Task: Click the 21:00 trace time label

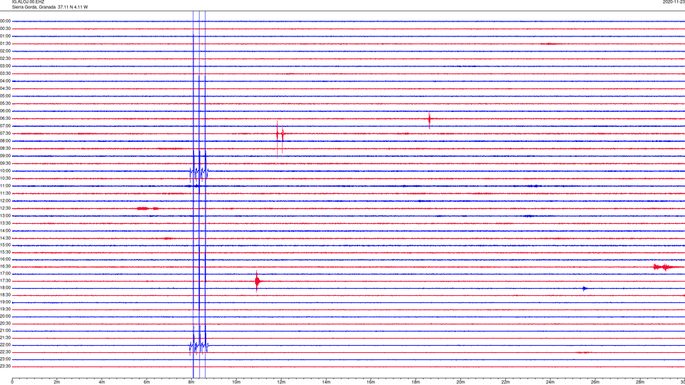Action: [x=5, y=330]
